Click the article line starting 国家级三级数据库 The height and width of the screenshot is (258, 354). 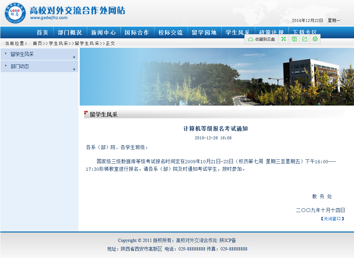coord(216,162)
